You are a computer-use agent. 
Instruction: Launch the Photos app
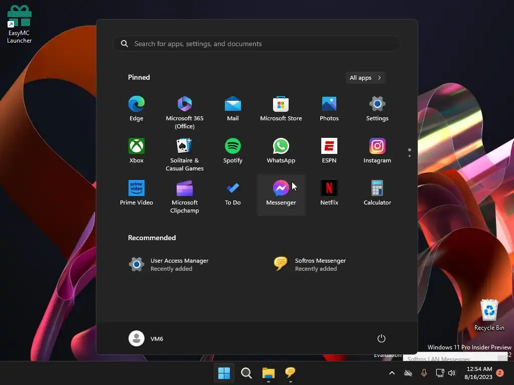coord(329,109)
